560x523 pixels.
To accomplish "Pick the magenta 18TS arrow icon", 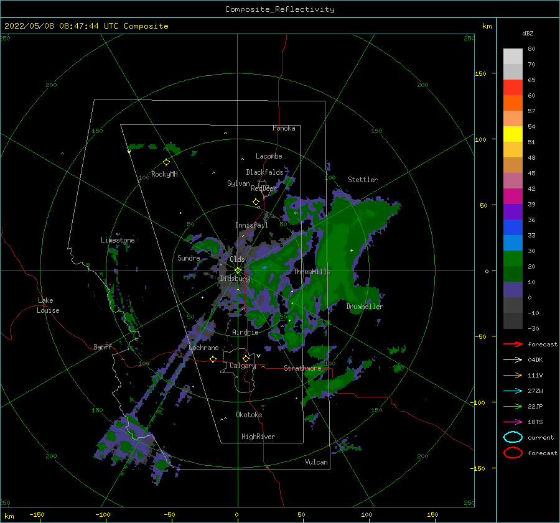I will [513, 422].
